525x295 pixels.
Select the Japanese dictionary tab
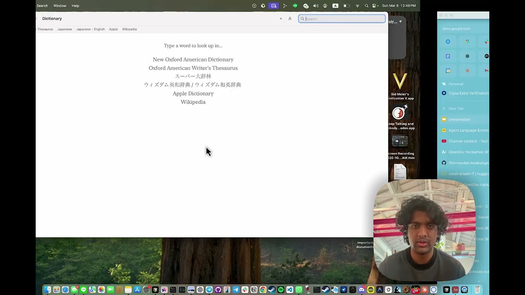64,29
